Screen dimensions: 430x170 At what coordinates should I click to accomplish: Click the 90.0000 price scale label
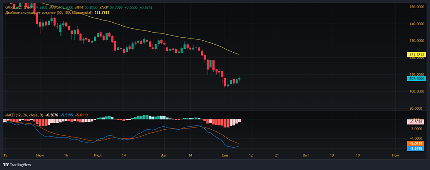point(417,108)
